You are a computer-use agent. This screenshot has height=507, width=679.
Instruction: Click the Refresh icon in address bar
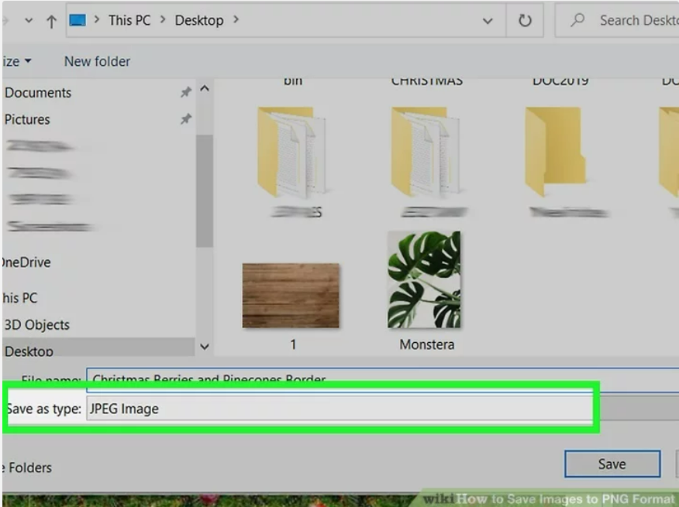(525, 21)
